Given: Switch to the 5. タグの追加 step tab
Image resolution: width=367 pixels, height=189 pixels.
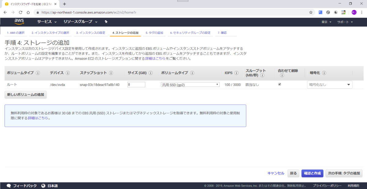Looking at the screenshot, I should point(154,32).
